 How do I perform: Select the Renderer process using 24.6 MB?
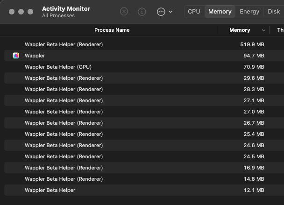coord(144,145)
